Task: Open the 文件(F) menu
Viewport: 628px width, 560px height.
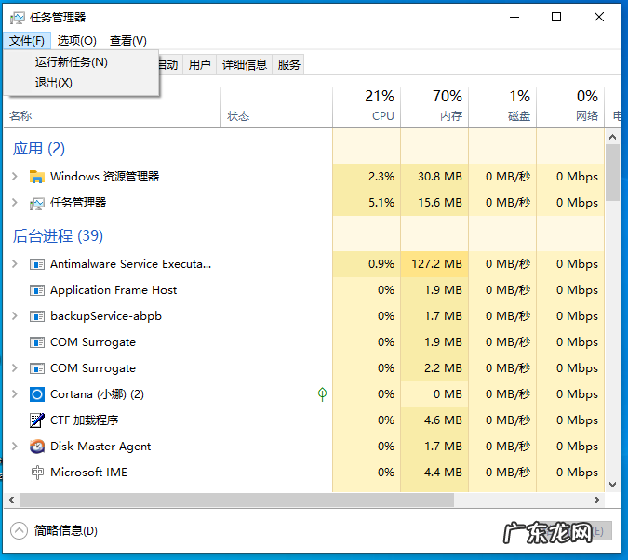Action: point(27,41)
